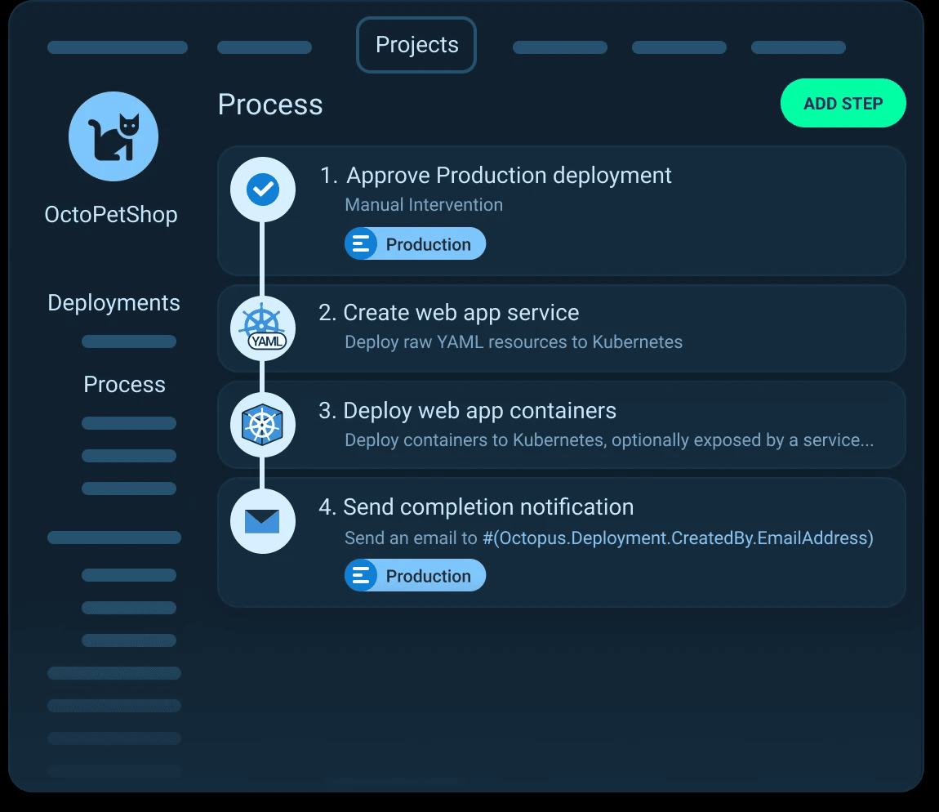The width and height of the screenshot is (939, 812).
Task: Click the OctoPetShop cat logo
Action: coord(113,136)
